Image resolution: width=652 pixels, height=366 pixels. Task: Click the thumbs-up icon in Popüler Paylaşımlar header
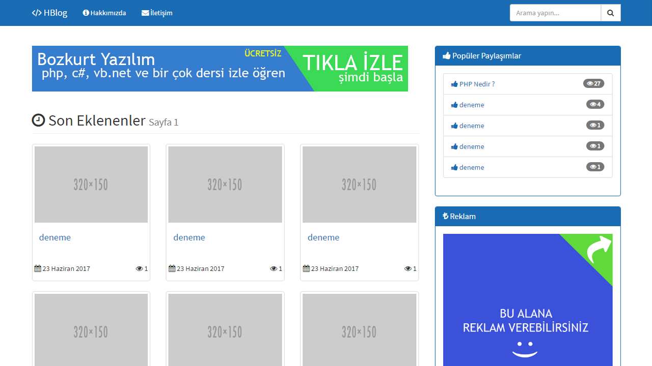(x=446, y=56)
